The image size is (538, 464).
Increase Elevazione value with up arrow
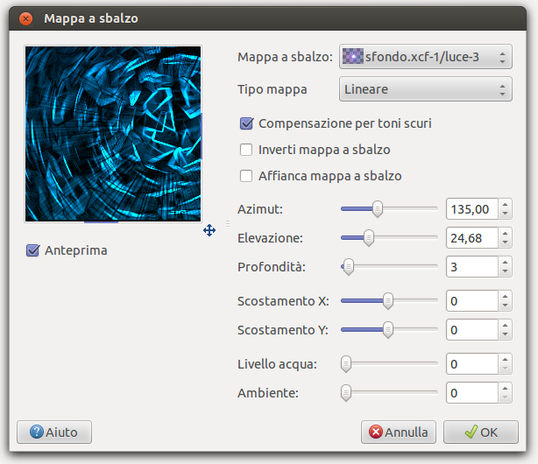click(x=505, y=233)
